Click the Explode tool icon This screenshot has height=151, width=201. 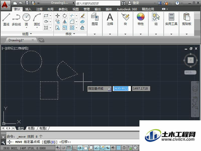[x=82, y=22]
